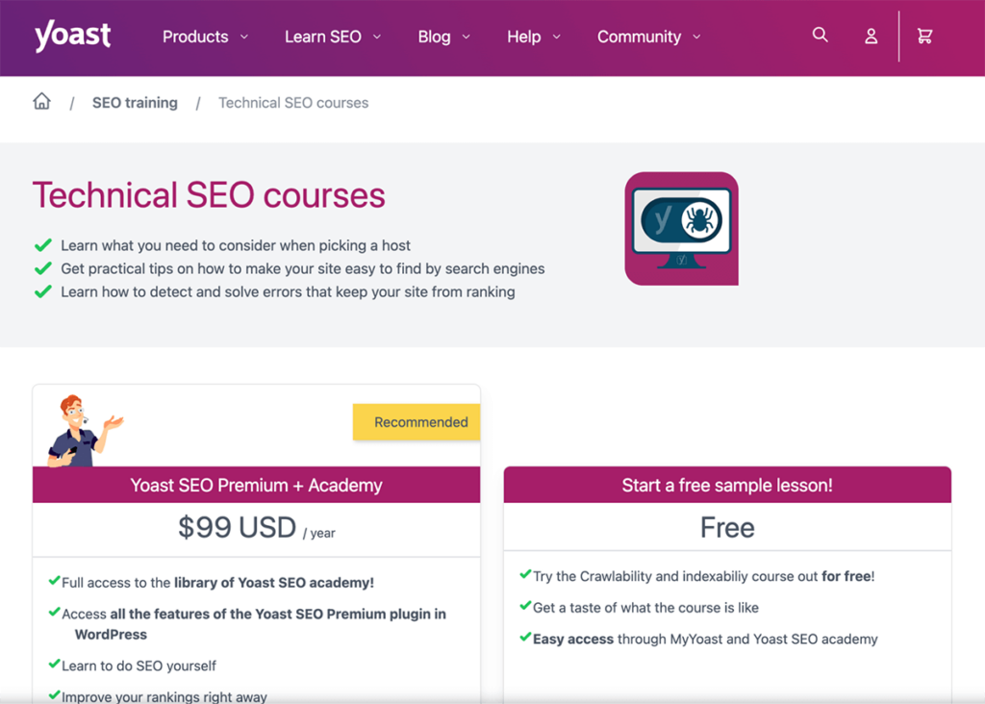Click the Yoast SEO Premium + Academy banner
The width and height of the screenshot is (985, 704).
(256, 485)
